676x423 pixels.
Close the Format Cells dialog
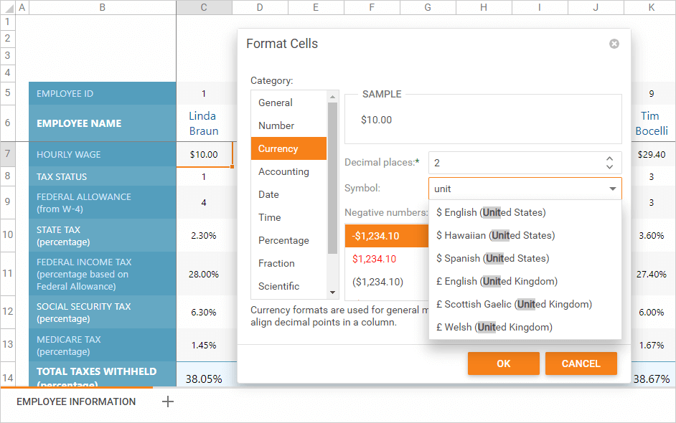(x=614, y=44)
